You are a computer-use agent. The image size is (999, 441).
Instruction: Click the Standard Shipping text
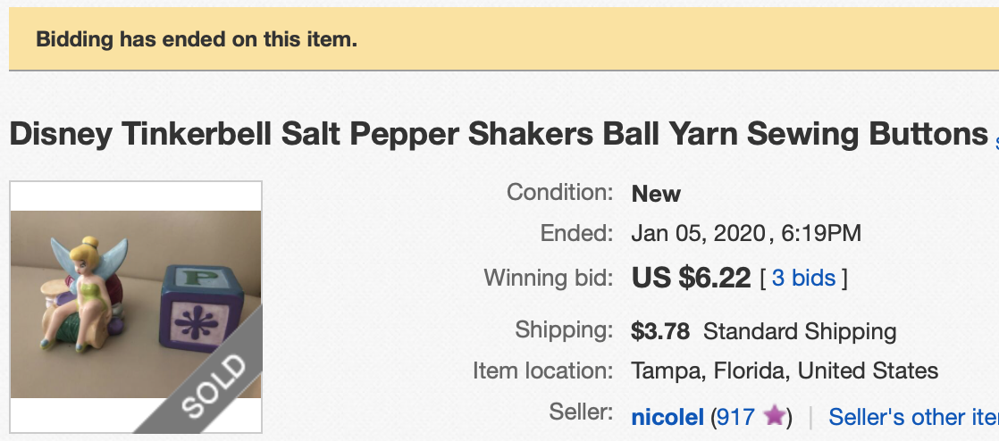(x=800, y=332)
